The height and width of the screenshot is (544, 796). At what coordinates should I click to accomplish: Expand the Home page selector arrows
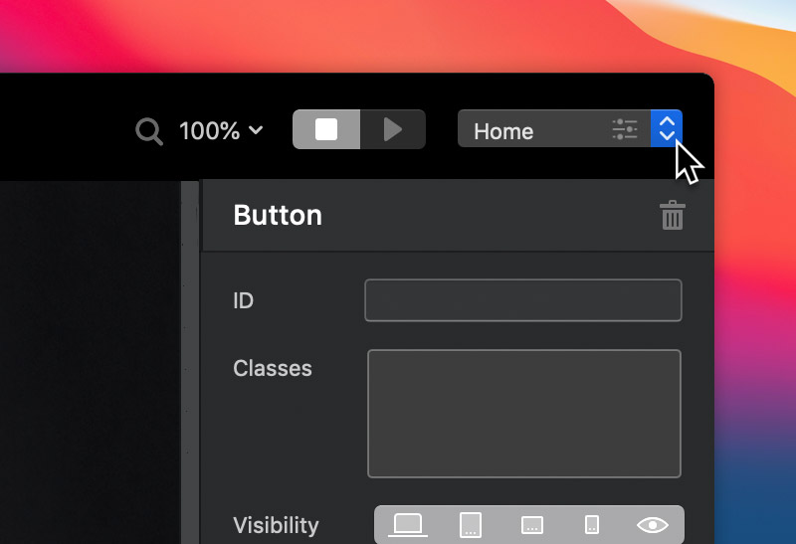[x=667, y=129]
